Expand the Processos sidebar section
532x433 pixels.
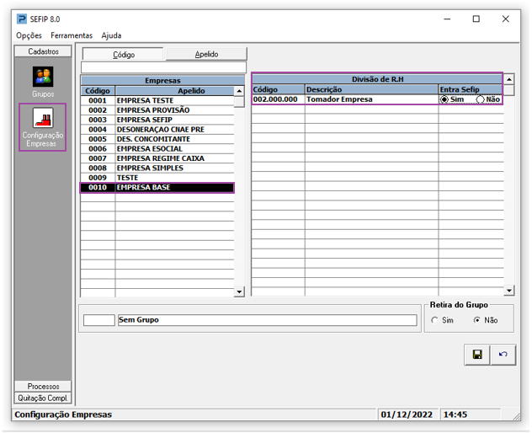[x=43, y=387]
